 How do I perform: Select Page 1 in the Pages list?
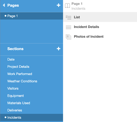[32, 16]
